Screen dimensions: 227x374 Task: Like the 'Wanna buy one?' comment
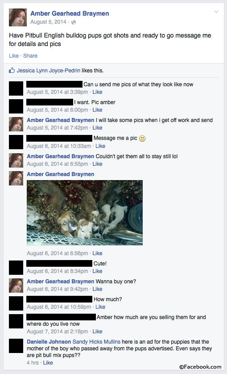click(x=97, y=289)
